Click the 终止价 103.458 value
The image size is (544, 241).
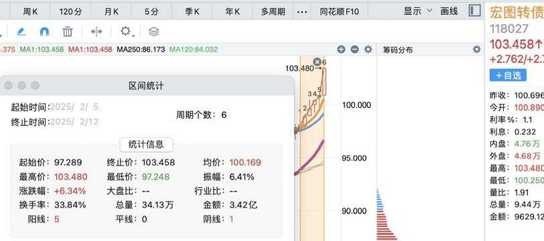(x=158, y=162)
